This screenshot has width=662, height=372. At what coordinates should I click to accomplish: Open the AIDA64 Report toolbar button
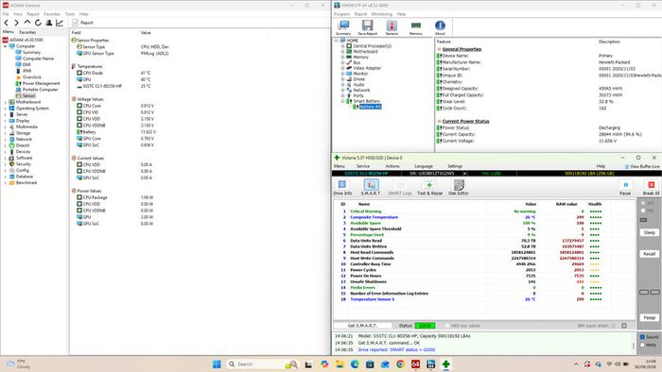83,23
